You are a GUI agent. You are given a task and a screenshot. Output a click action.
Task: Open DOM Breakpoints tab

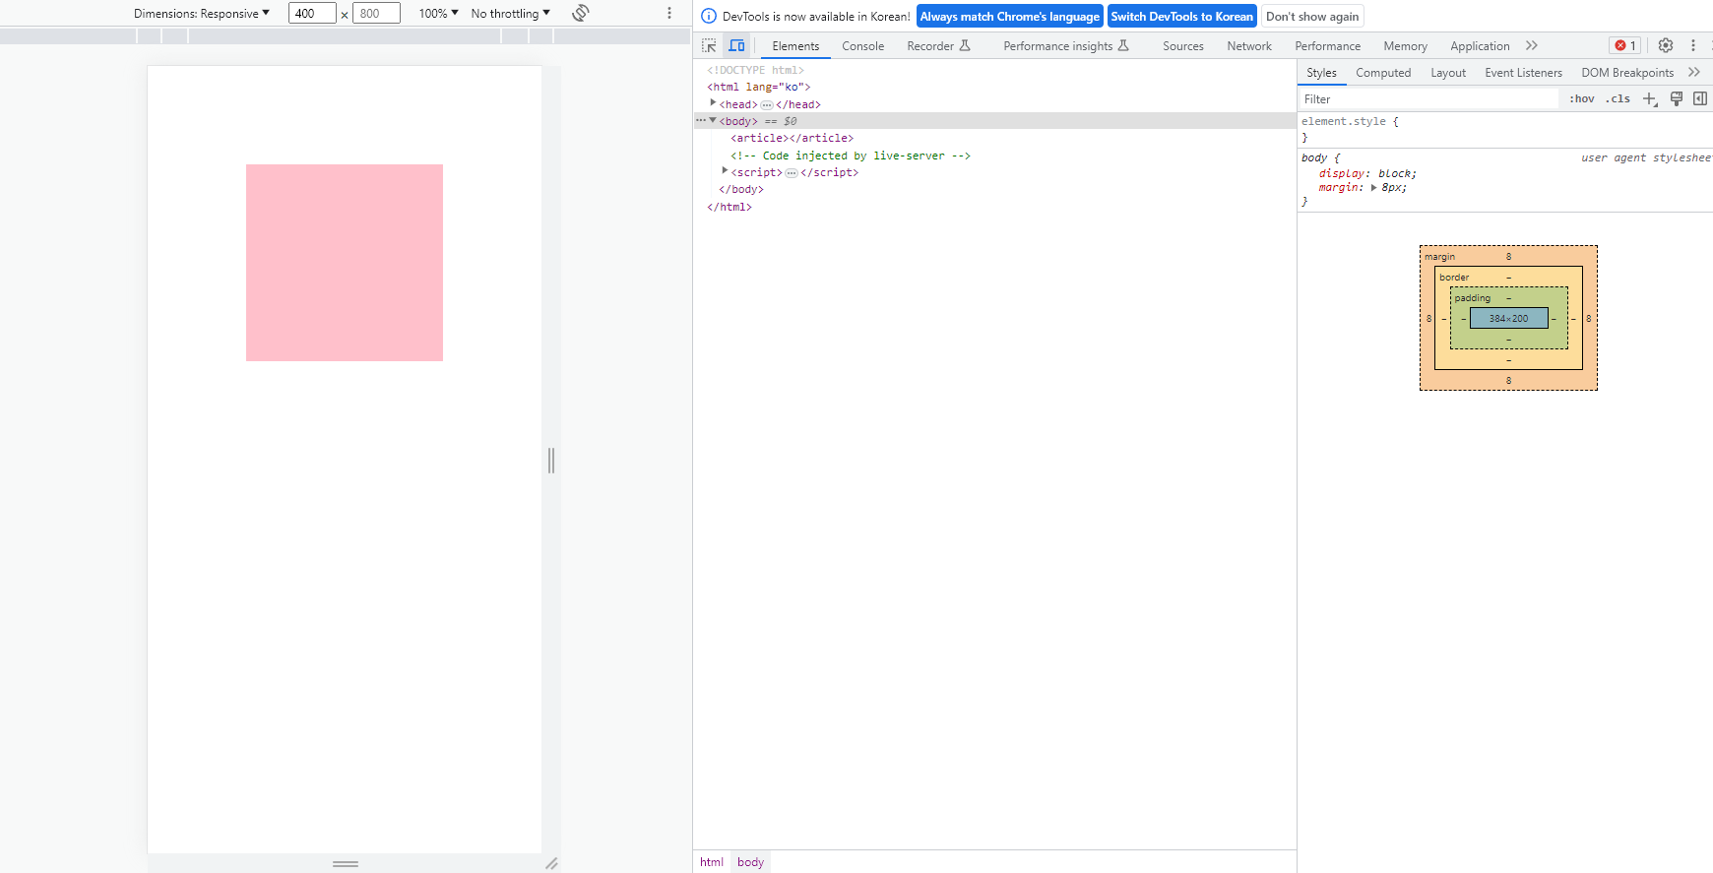pos(1627,72)
